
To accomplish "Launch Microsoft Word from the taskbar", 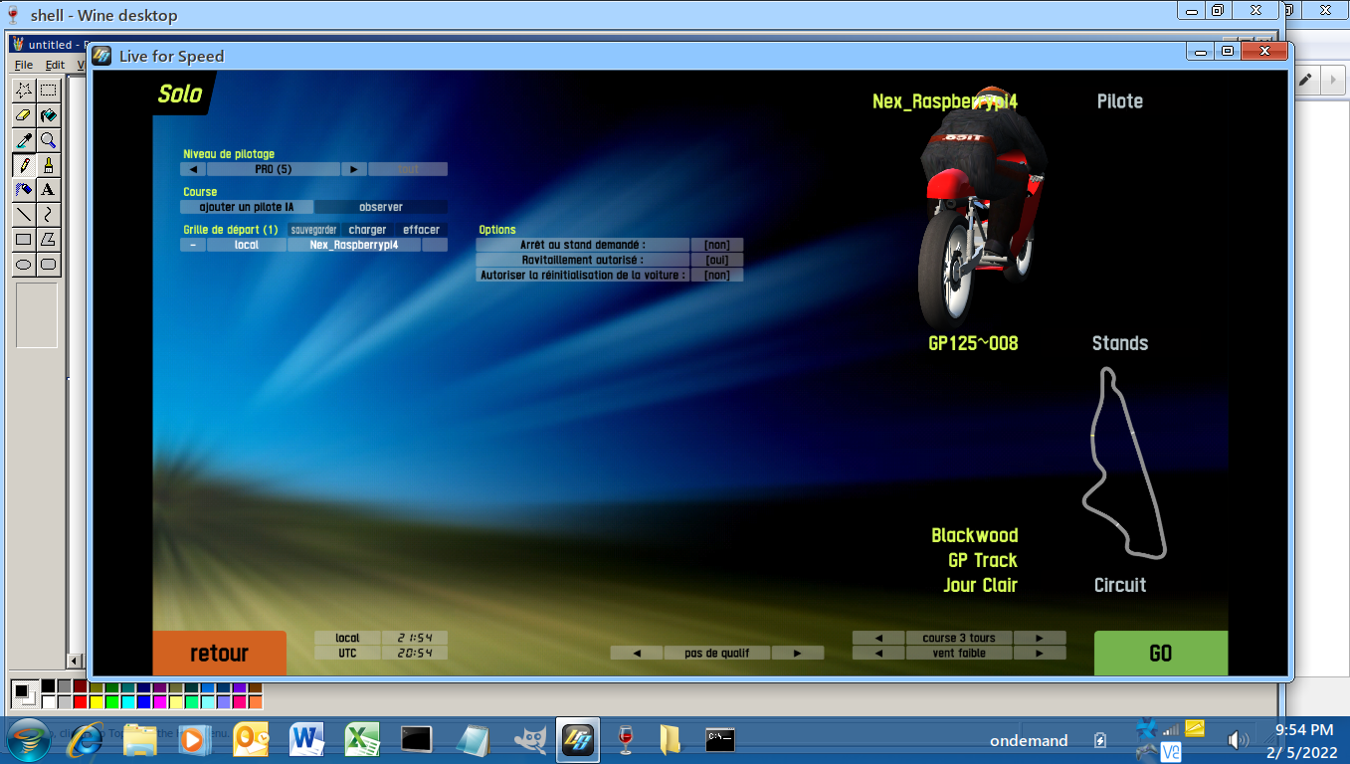I will click(x=306, y=739).
